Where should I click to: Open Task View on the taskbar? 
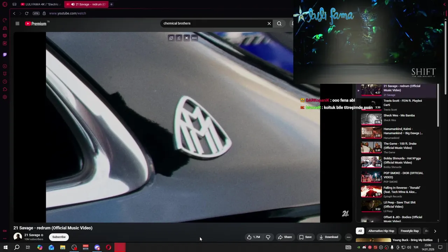click(28, 247)
